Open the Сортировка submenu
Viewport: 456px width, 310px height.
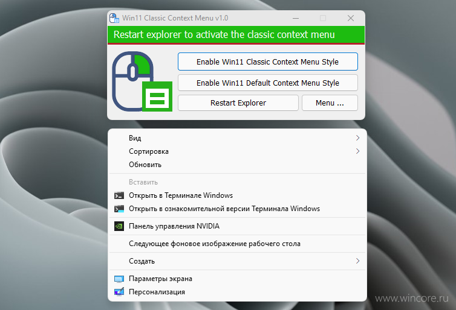[x=237, y=151]
